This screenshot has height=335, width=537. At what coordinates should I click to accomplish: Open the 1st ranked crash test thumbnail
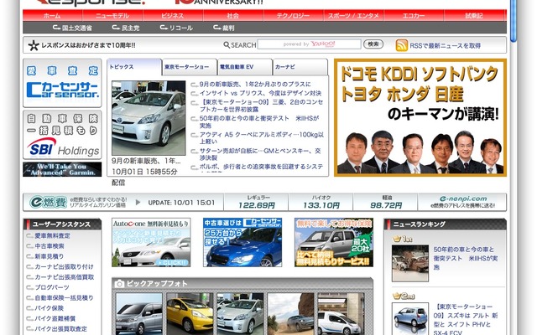tap(410, 263)
